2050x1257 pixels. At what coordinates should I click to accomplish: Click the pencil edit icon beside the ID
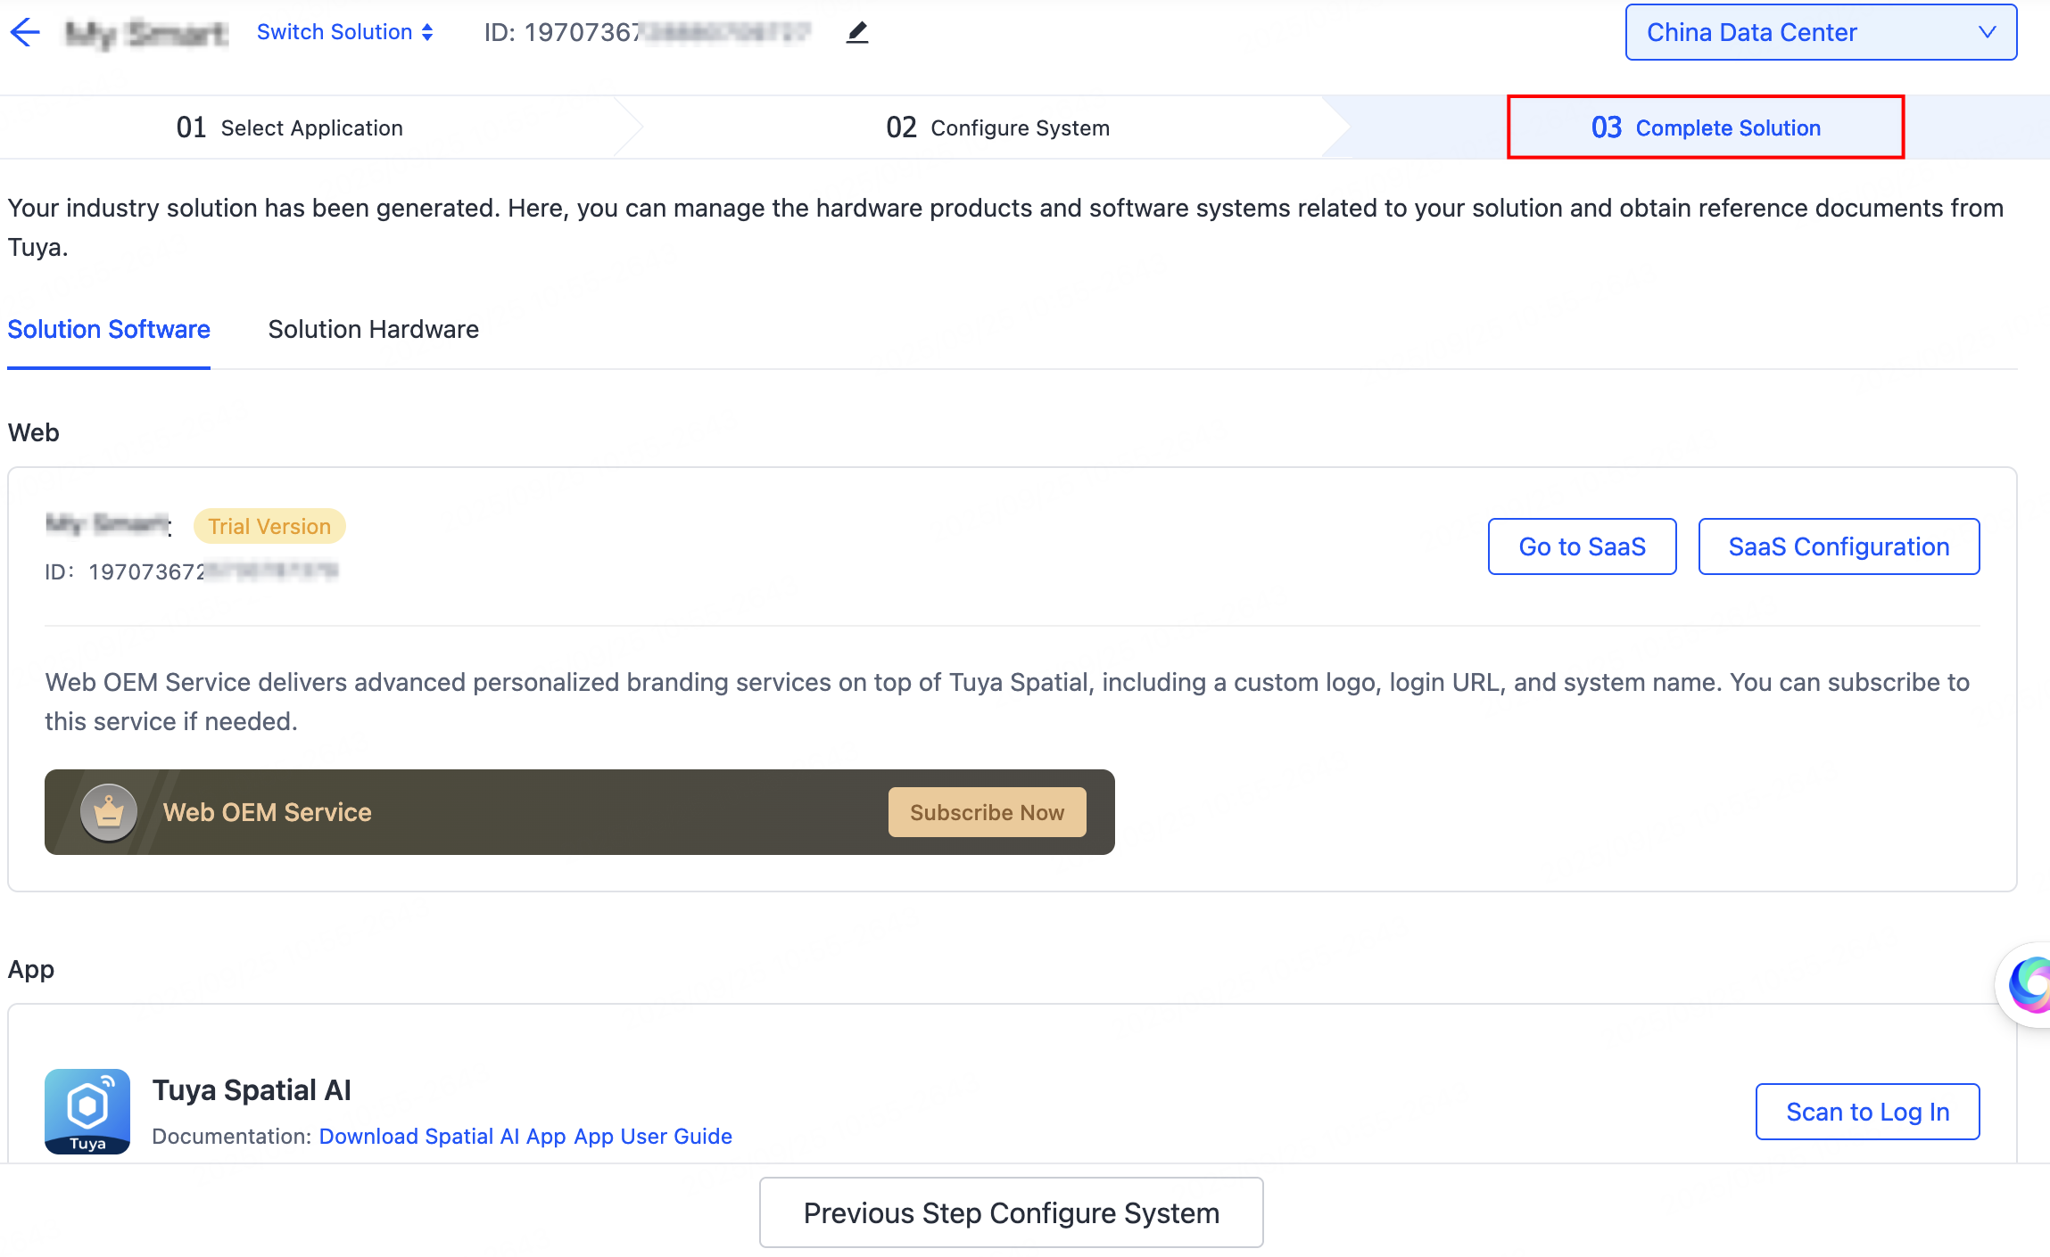click(856, 33)
